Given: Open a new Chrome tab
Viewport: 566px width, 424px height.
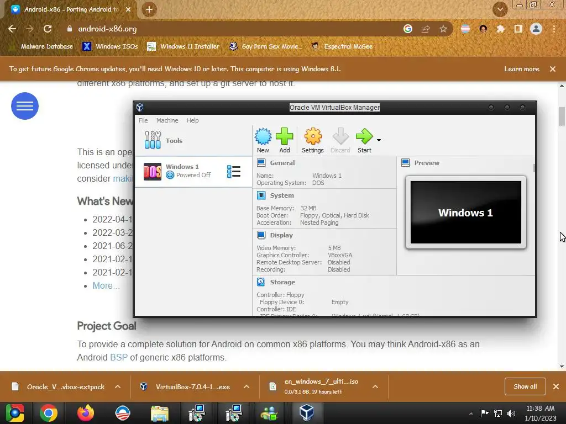Looking at the screenshot, I should (149, 9).
